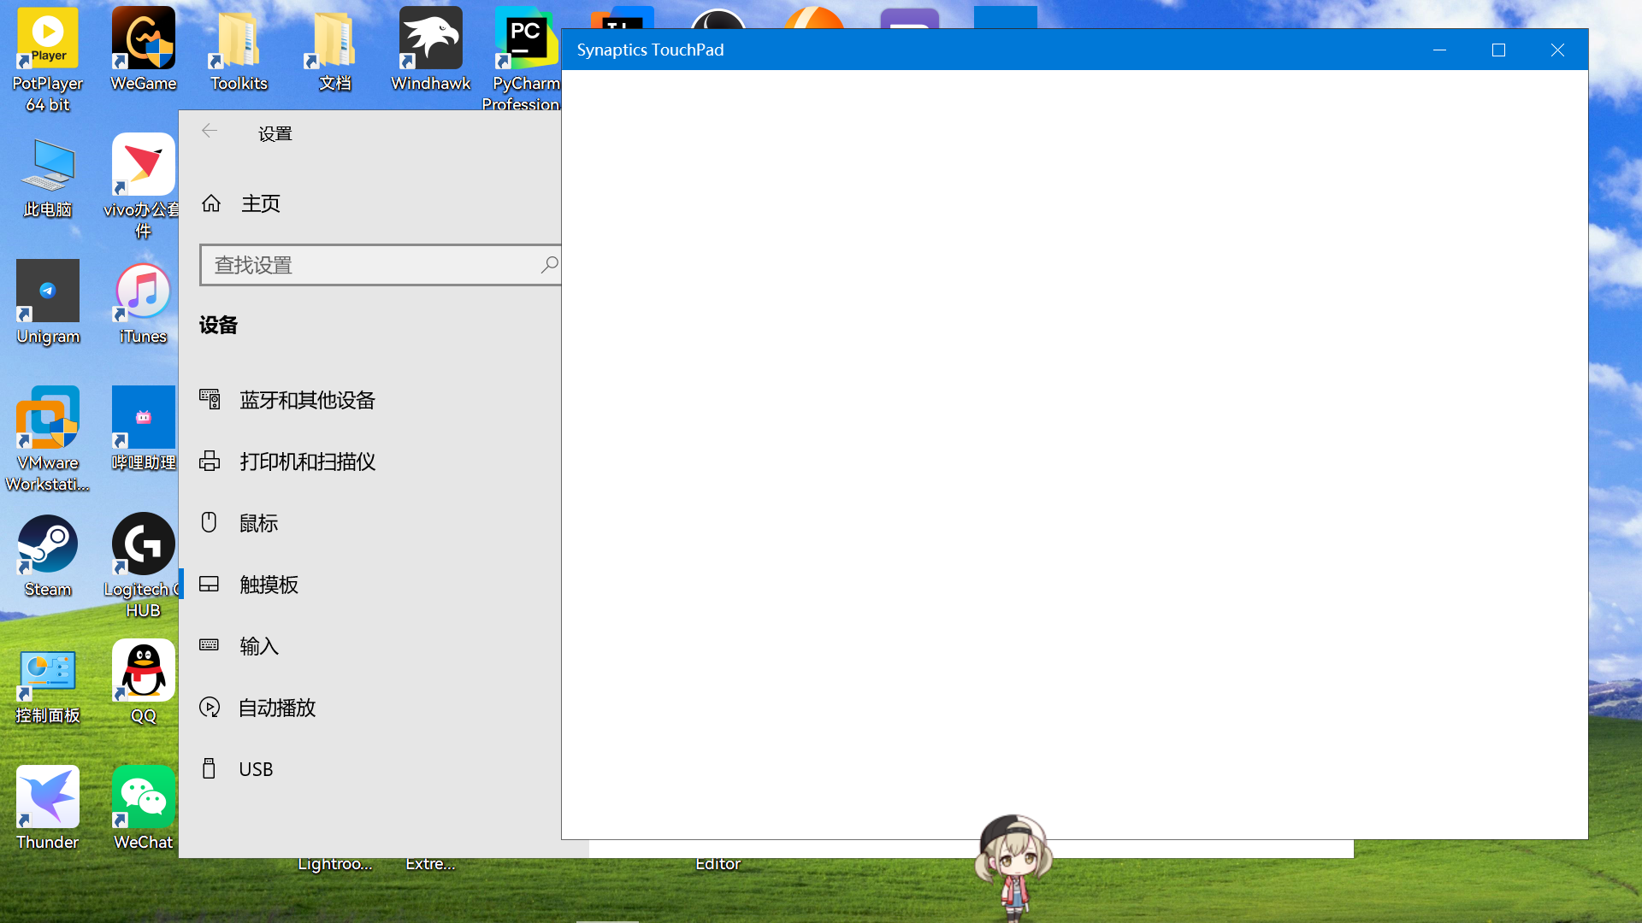Close the Synaptics TouchPad window
This screenshot has height=923, width=1642.
tap(1557, 50)
